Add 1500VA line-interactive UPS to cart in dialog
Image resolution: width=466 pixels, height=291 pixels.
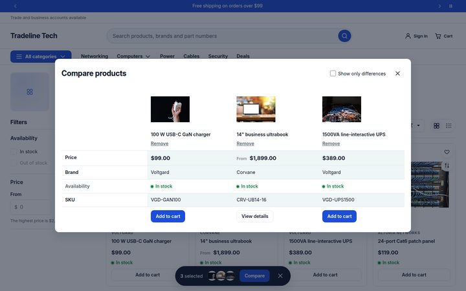(x=339, y=216)
